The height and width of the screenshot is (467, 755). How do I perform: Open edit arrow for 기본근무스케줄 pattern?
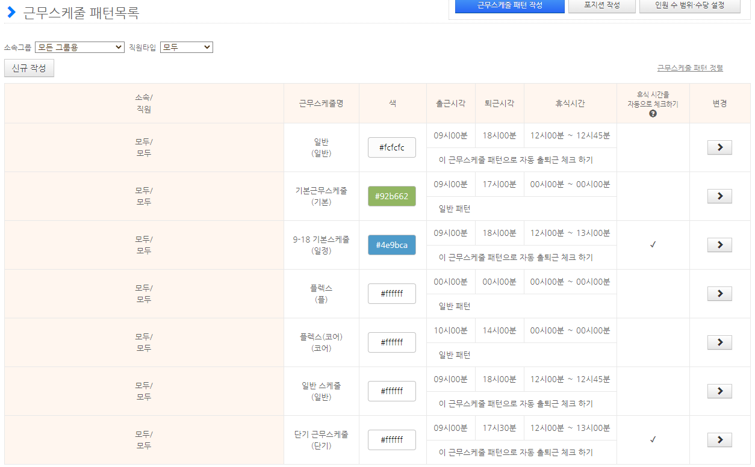tap(719, 196)
